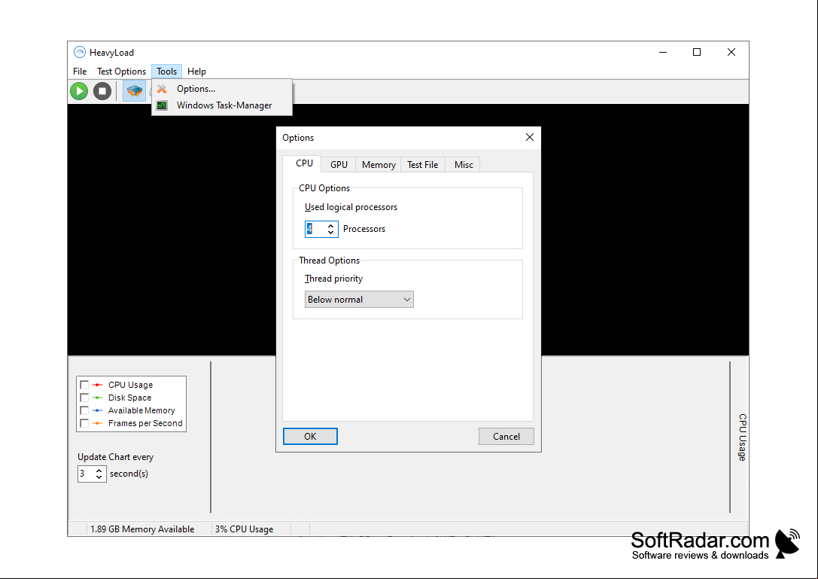
Task: Switch to the GPU tab
Action: 339,164
